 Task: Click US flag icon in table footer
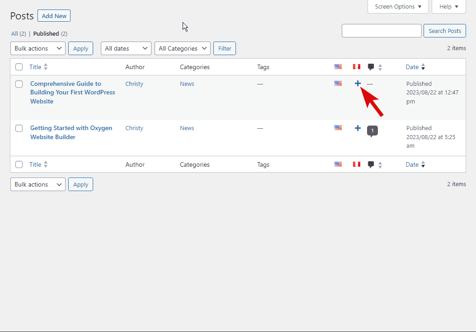pyautogui.click(x=338, y=164)
